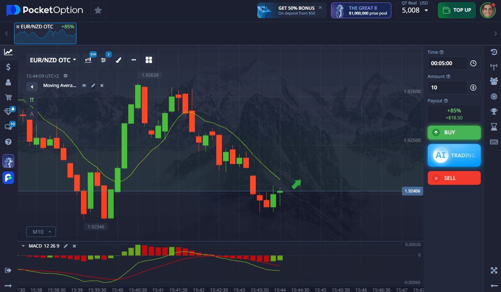Screen dimensions: 501x292
Task: Switch time mode using the clock icon
Action: coord(473,63)
